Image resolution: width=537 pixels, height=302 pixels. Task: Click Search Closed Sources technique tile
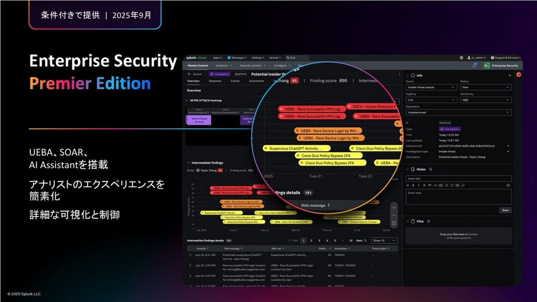pos(198,120)
